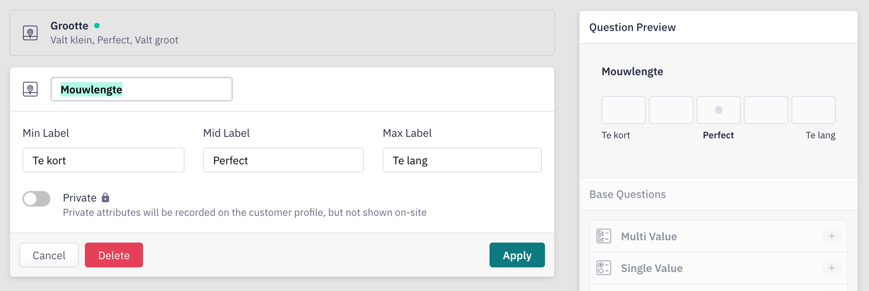
Task: Select the Multi Value base question
Action: point(649,236)
